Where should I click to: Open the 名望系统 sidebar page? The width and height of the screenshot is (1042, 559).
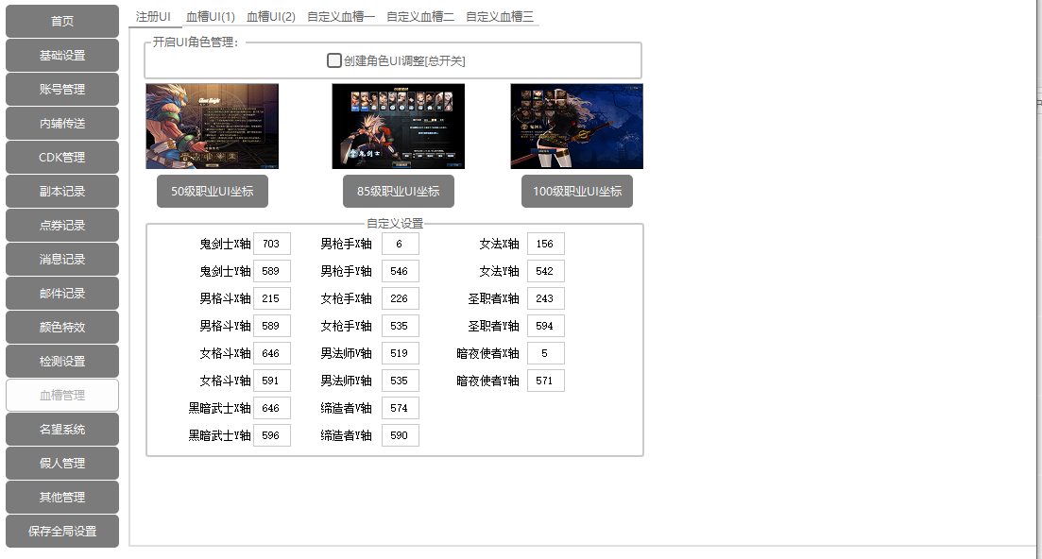coord(62,430)
